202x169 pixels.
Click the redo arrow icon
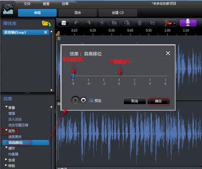point(89,23)
